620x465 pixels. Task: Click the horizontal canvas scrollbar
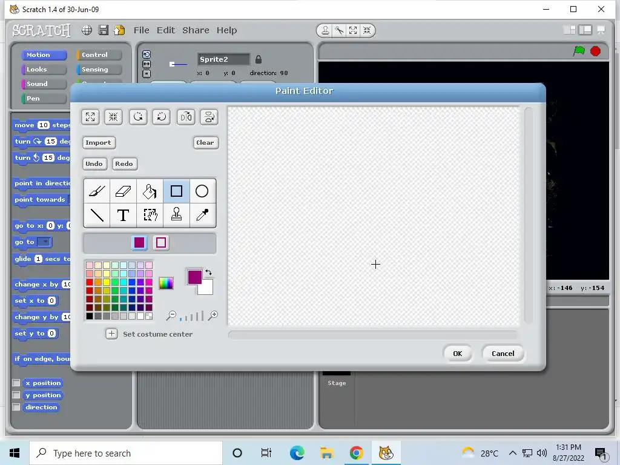(373, 335)
